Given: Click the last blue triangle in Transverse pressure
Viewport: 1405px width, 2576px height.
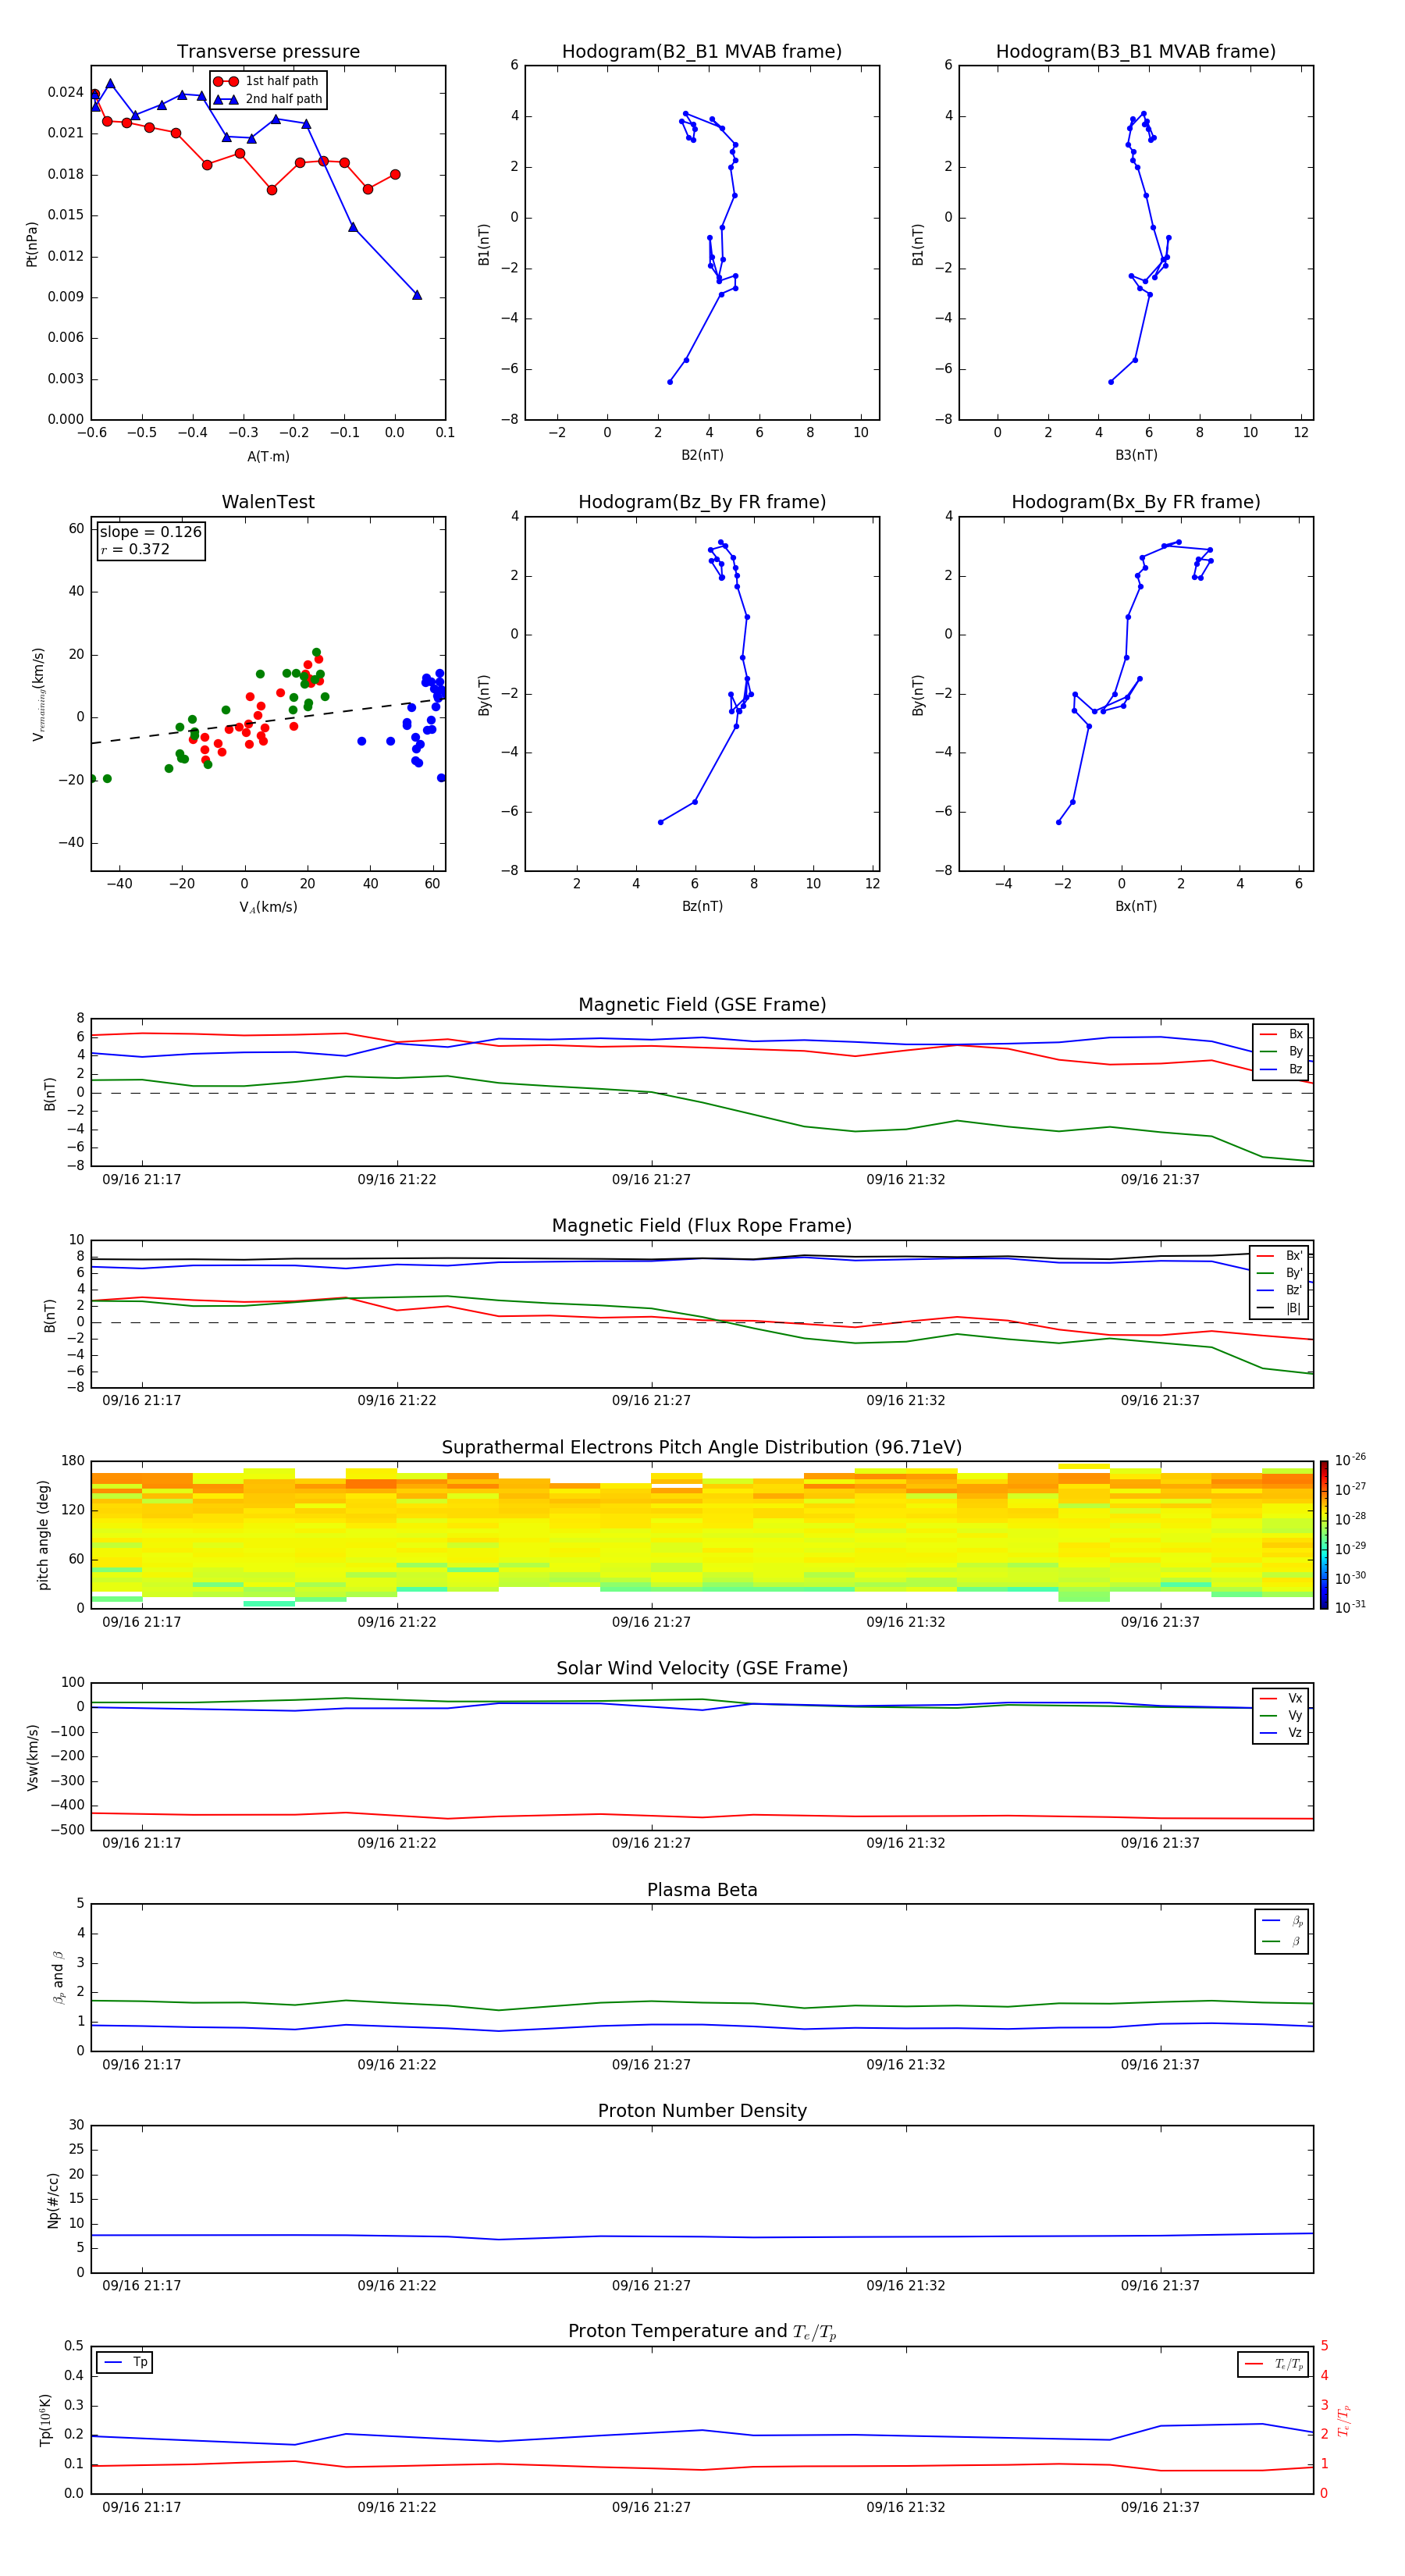Looking at the screenshot, I should 417,295.
